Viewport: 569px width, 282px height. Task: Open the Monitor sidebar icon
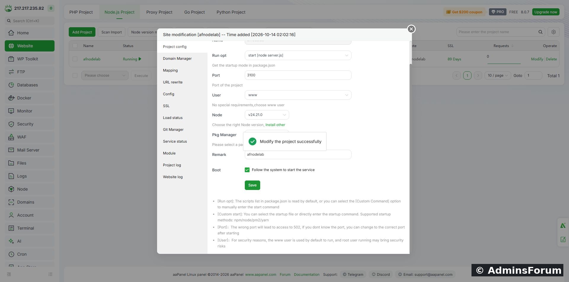click(x=11, y=111)
